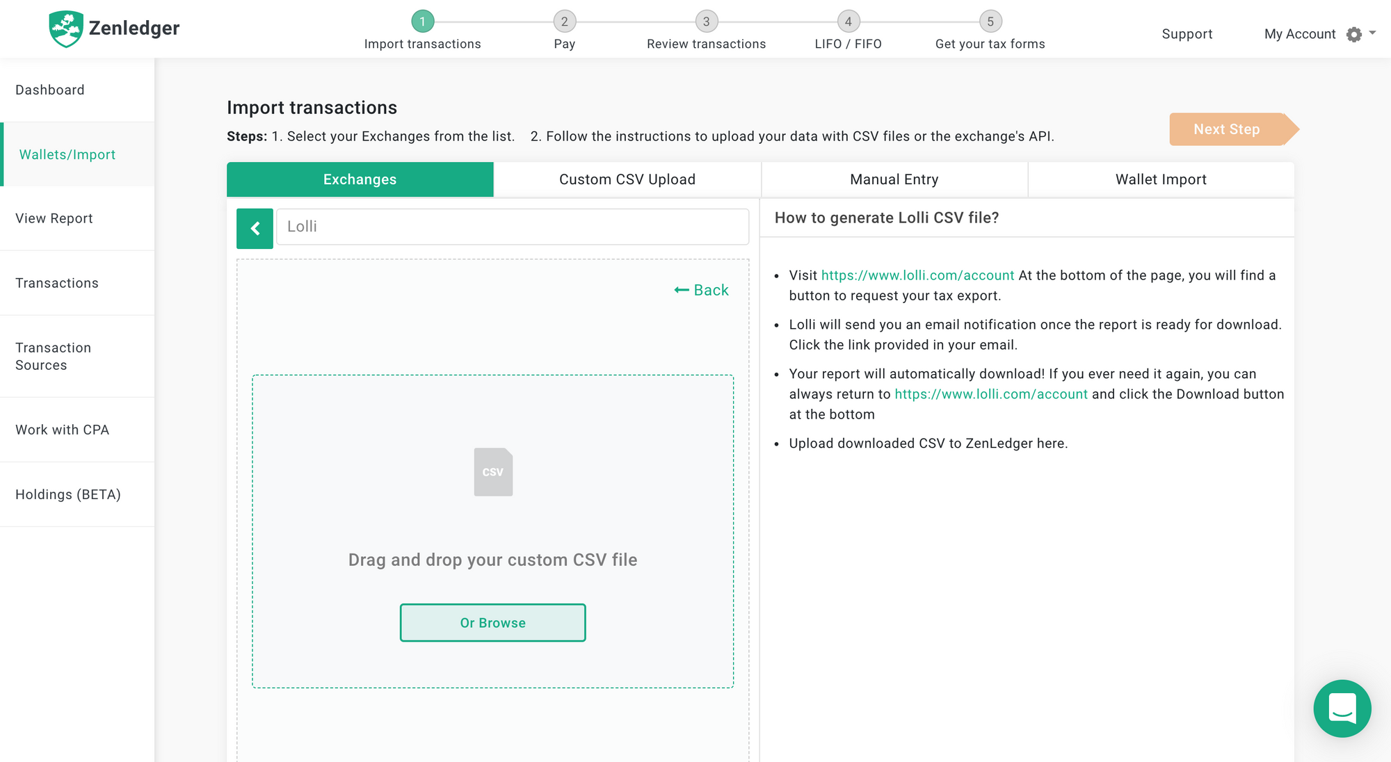Open the Dashboard sidebar item
This screenshot has height=762, width=1391.
(77, 90)
